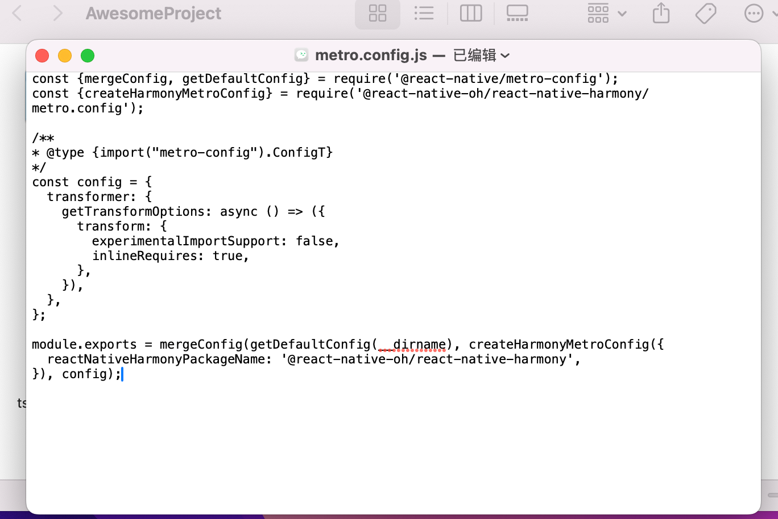Go back in Finder window

[17, 13]
